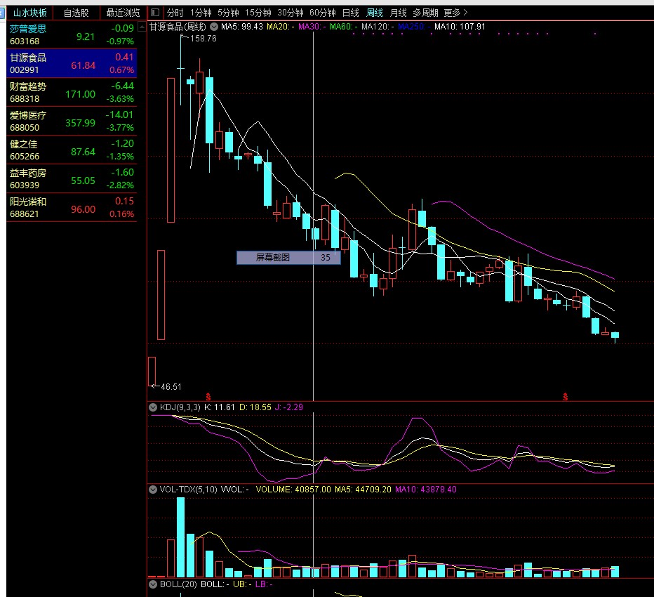Viewport: 654px width, 597px height.
Task: Click the MA20 legend label
Action: (x=280, y=27)
